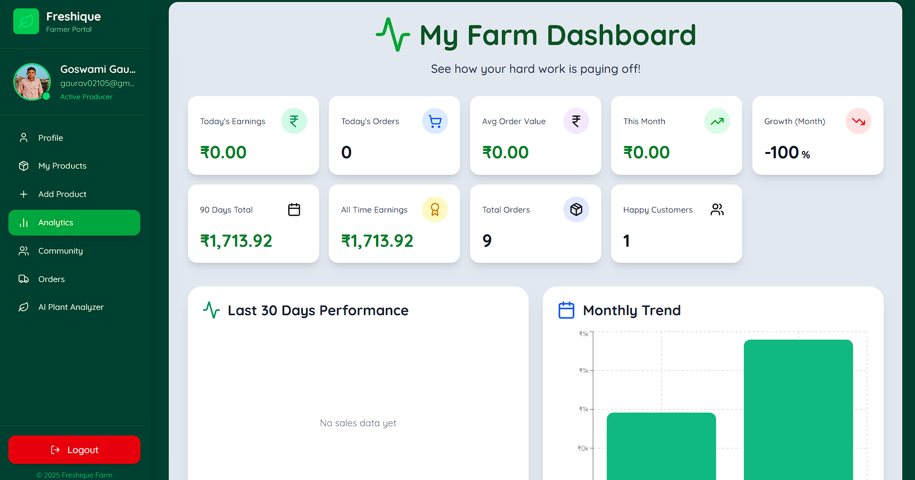Click the calendar icon on 90 Days Total
This screenshot has height=480, width=915.
coord(294,209)
